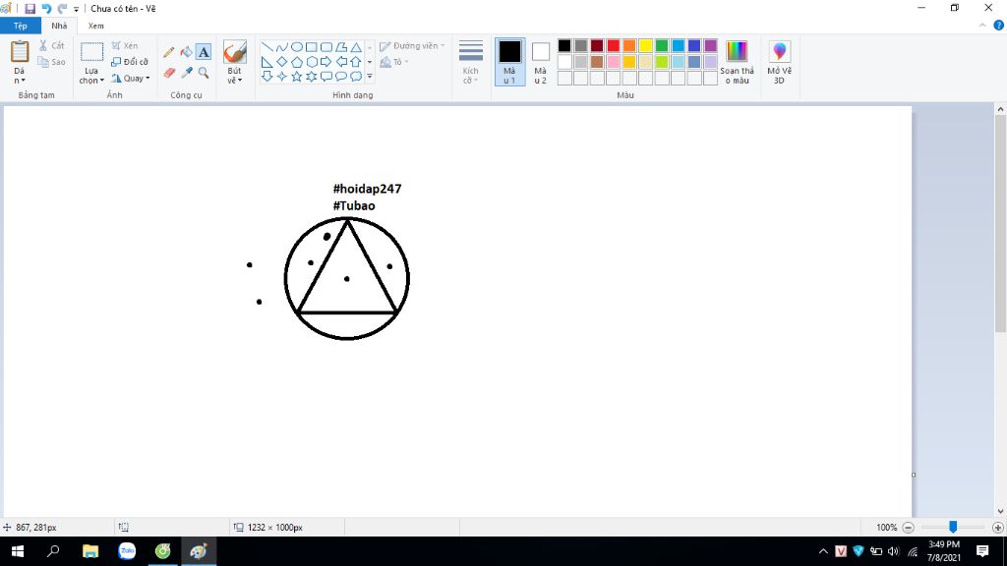Pick the Four-point star shape
1007x566 pixels.
point(282,77)
